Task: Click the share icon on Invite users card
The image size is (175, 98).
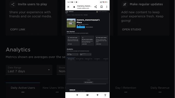Action: [69, 38]
